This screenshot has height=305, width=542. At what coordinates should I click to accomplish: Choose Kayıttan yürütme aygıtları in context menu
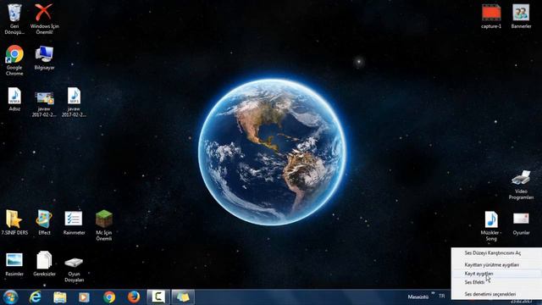click(491, 265)
